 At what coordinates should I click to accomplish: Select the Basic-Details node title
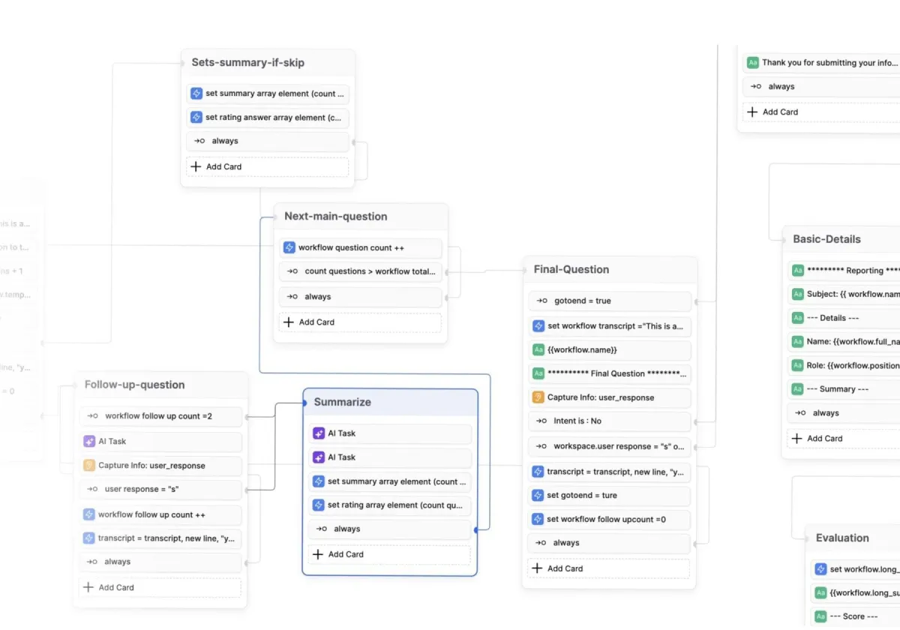826,239
